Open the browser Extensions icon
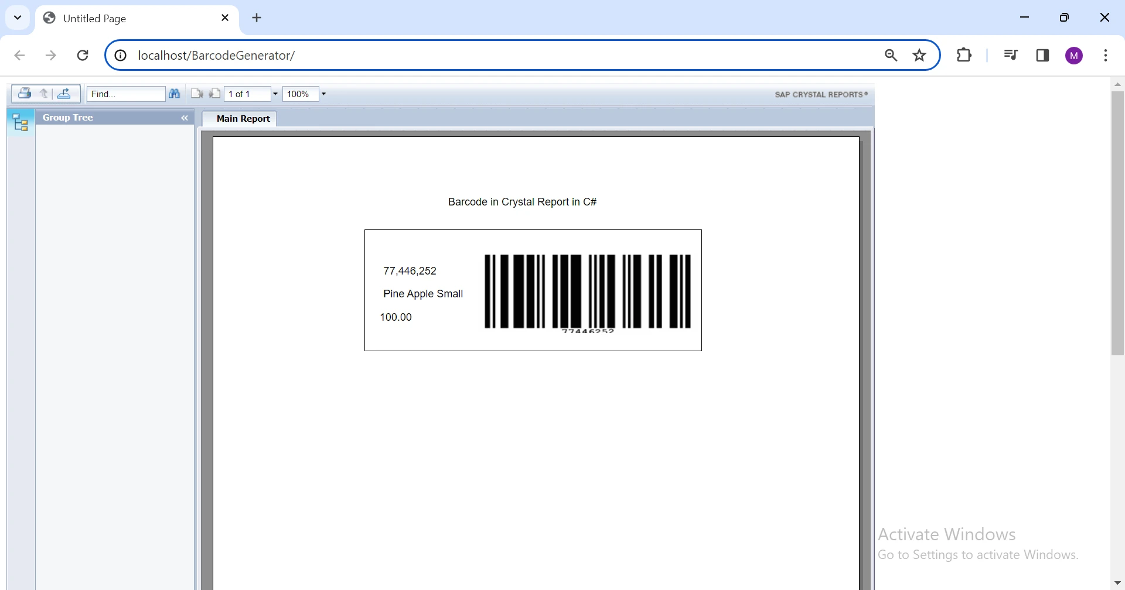 (964, 55)
